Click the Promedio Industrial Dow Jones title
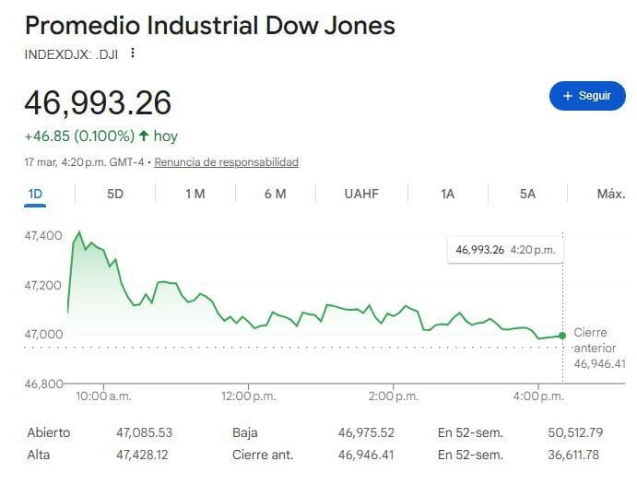Image resolution: width=637 pixels, height=485 pixels. (x=210, y=25)
